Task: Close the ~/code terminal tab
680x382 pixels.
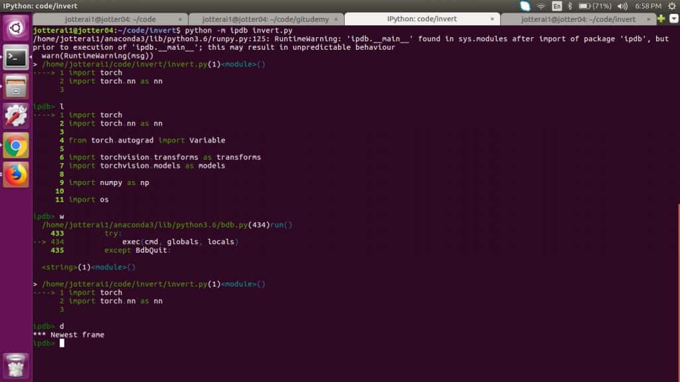Action: point(180,19)
